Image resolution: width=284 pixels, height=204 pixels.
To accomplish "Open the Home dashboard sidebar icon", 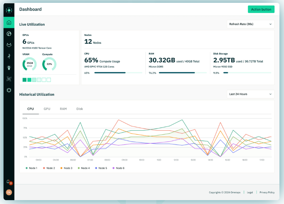I will point(9,23).
